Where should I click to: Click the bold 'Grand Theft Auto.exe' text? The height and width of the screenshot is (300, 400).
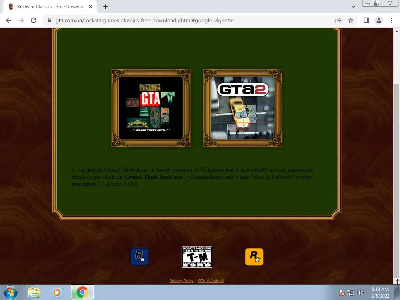(153, 177)
